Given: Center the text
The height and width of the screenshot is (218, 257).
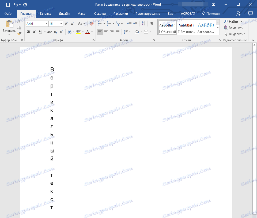Looking at the screenshot, I should [x=106, y=32].
